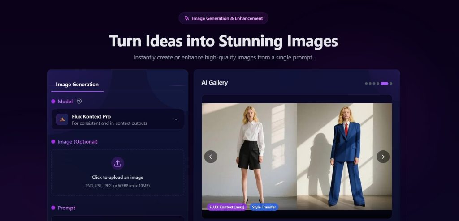Click the Prompt label
The height and width of the screenshot is (221, 459).
tap(66, 208)
